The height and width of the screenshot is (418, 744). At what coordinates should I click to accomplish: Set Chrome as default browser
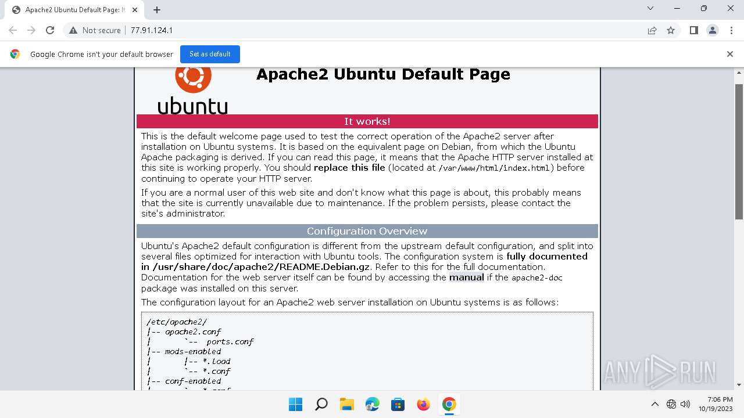(x=210, y=54)
